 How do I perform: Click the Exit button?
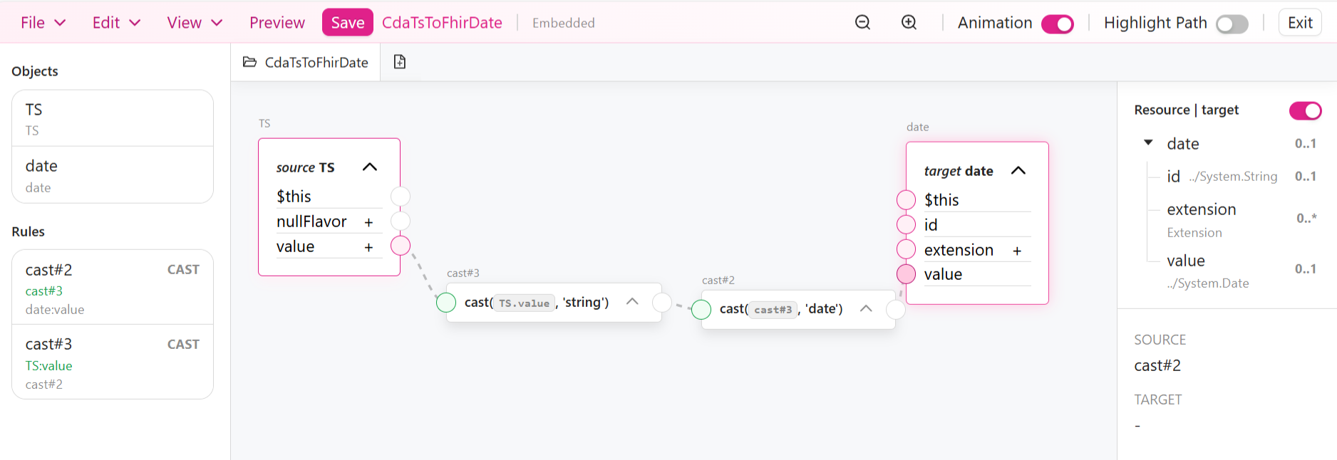[x=1300, y=23]
